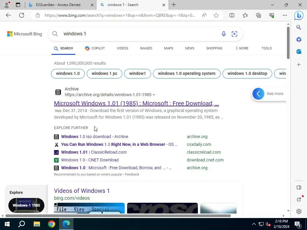Viewport: 307px width, 230px height.
Task: Refresh the page
Action: pos(22,15)
